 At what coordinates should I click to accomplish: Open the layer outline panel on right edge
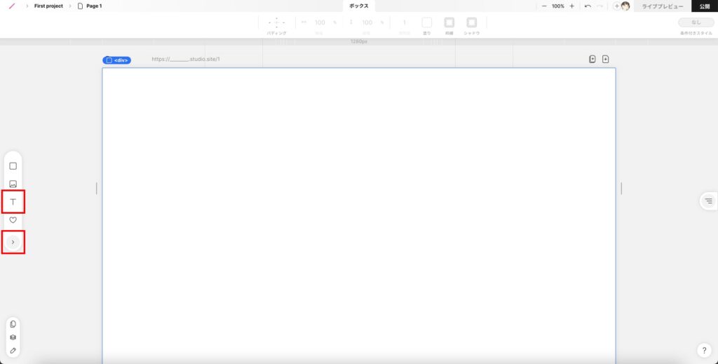coord(708,201)
